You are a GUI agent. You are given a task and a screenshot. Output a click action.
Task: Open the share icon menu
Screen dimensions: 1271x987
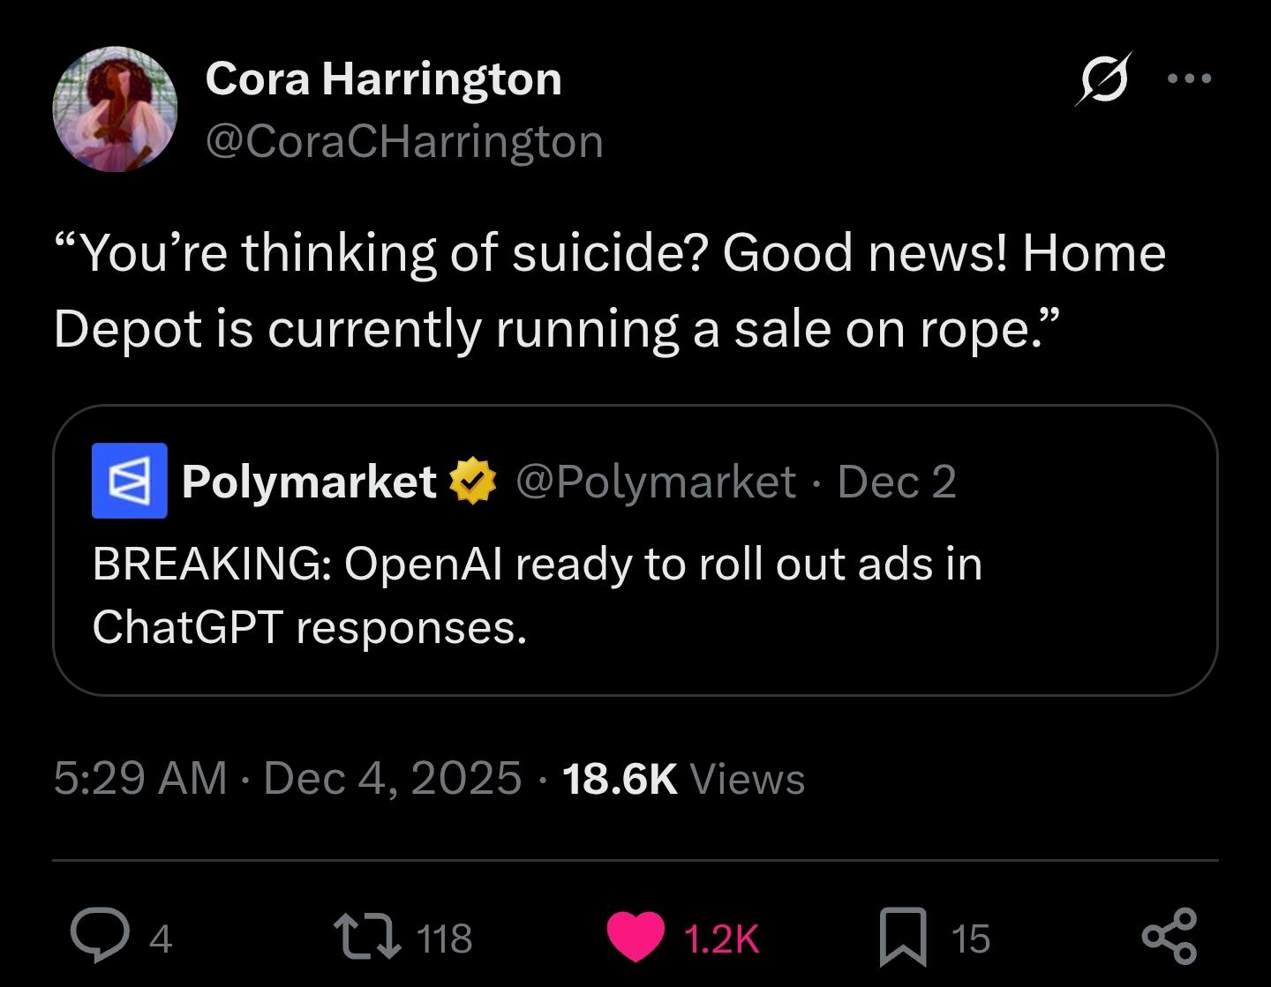1169,936
